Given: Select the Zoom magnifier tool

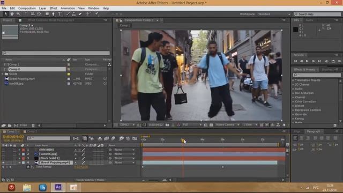Looking at the screenshot, I should coord(18,14).
